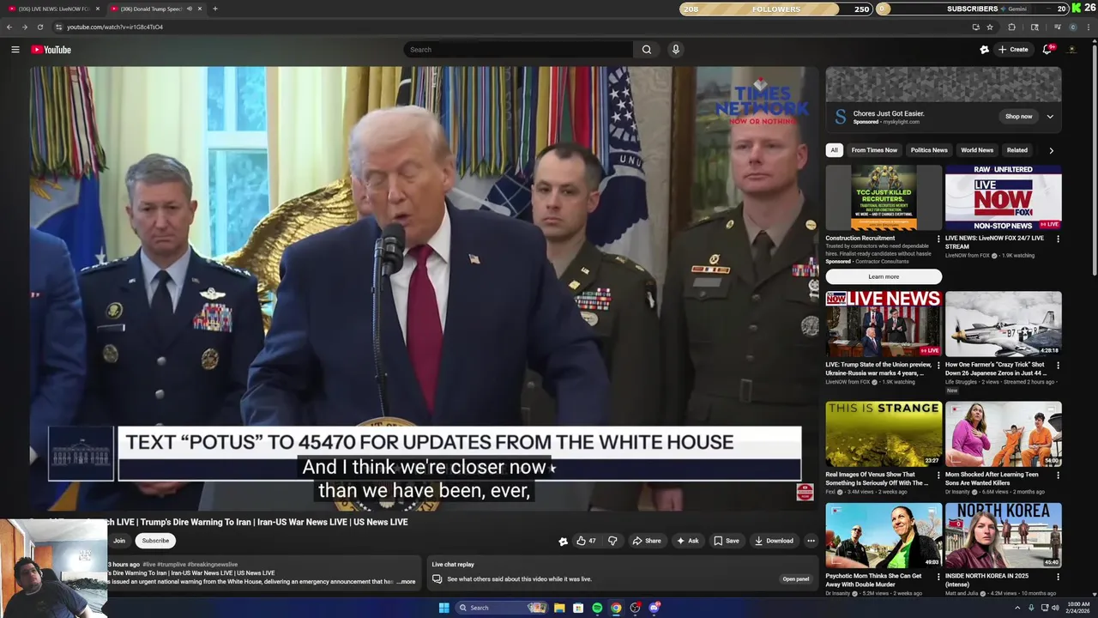Open more actions menu beside Download
The height and width of the screenshot is (618, 1098).
point(811,541)
